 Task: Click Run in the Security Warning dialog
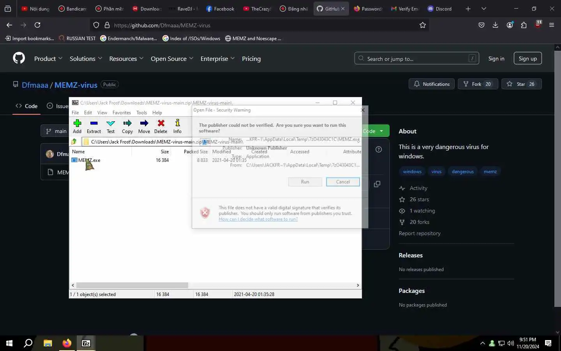coord(305,182)
